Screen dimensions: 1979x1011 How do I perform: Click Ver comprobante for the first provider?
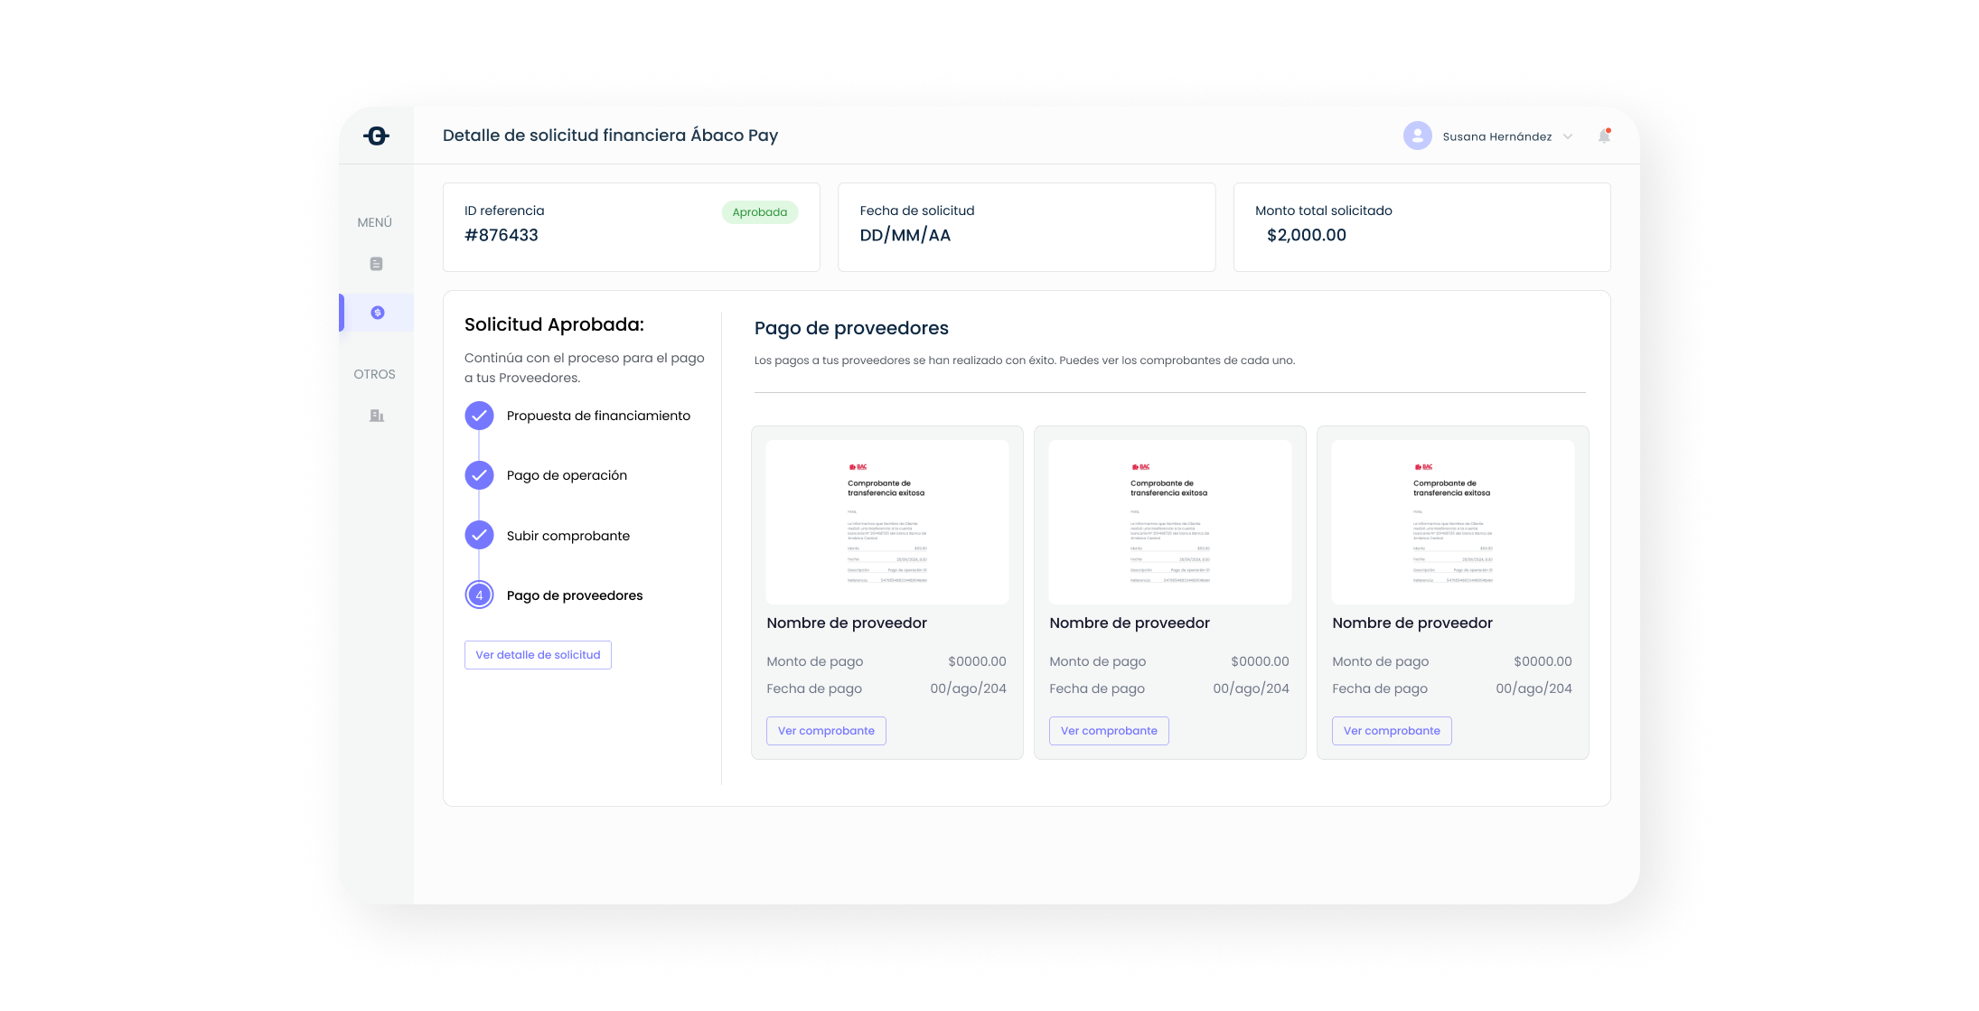pyautogui.click(x=826, y=731)
